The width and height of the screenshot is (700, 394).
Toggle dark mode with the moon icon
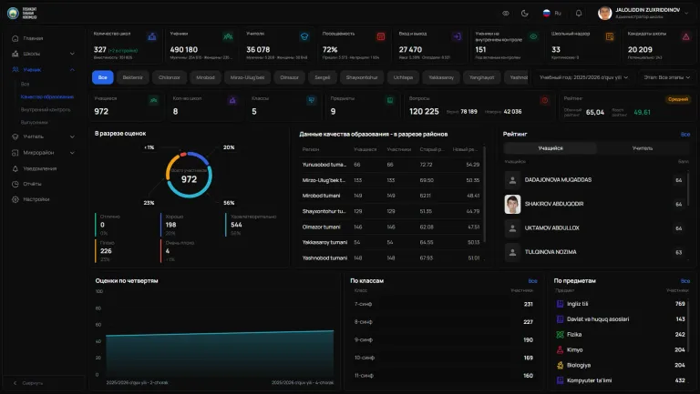525,13
